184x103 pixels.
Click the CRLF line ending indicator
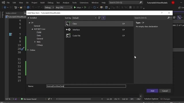(x=139, y=99)
